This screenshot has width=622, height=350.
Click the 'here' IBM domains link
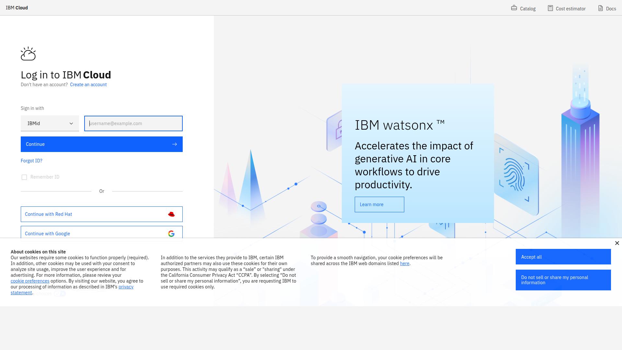[x=405, y=263]
